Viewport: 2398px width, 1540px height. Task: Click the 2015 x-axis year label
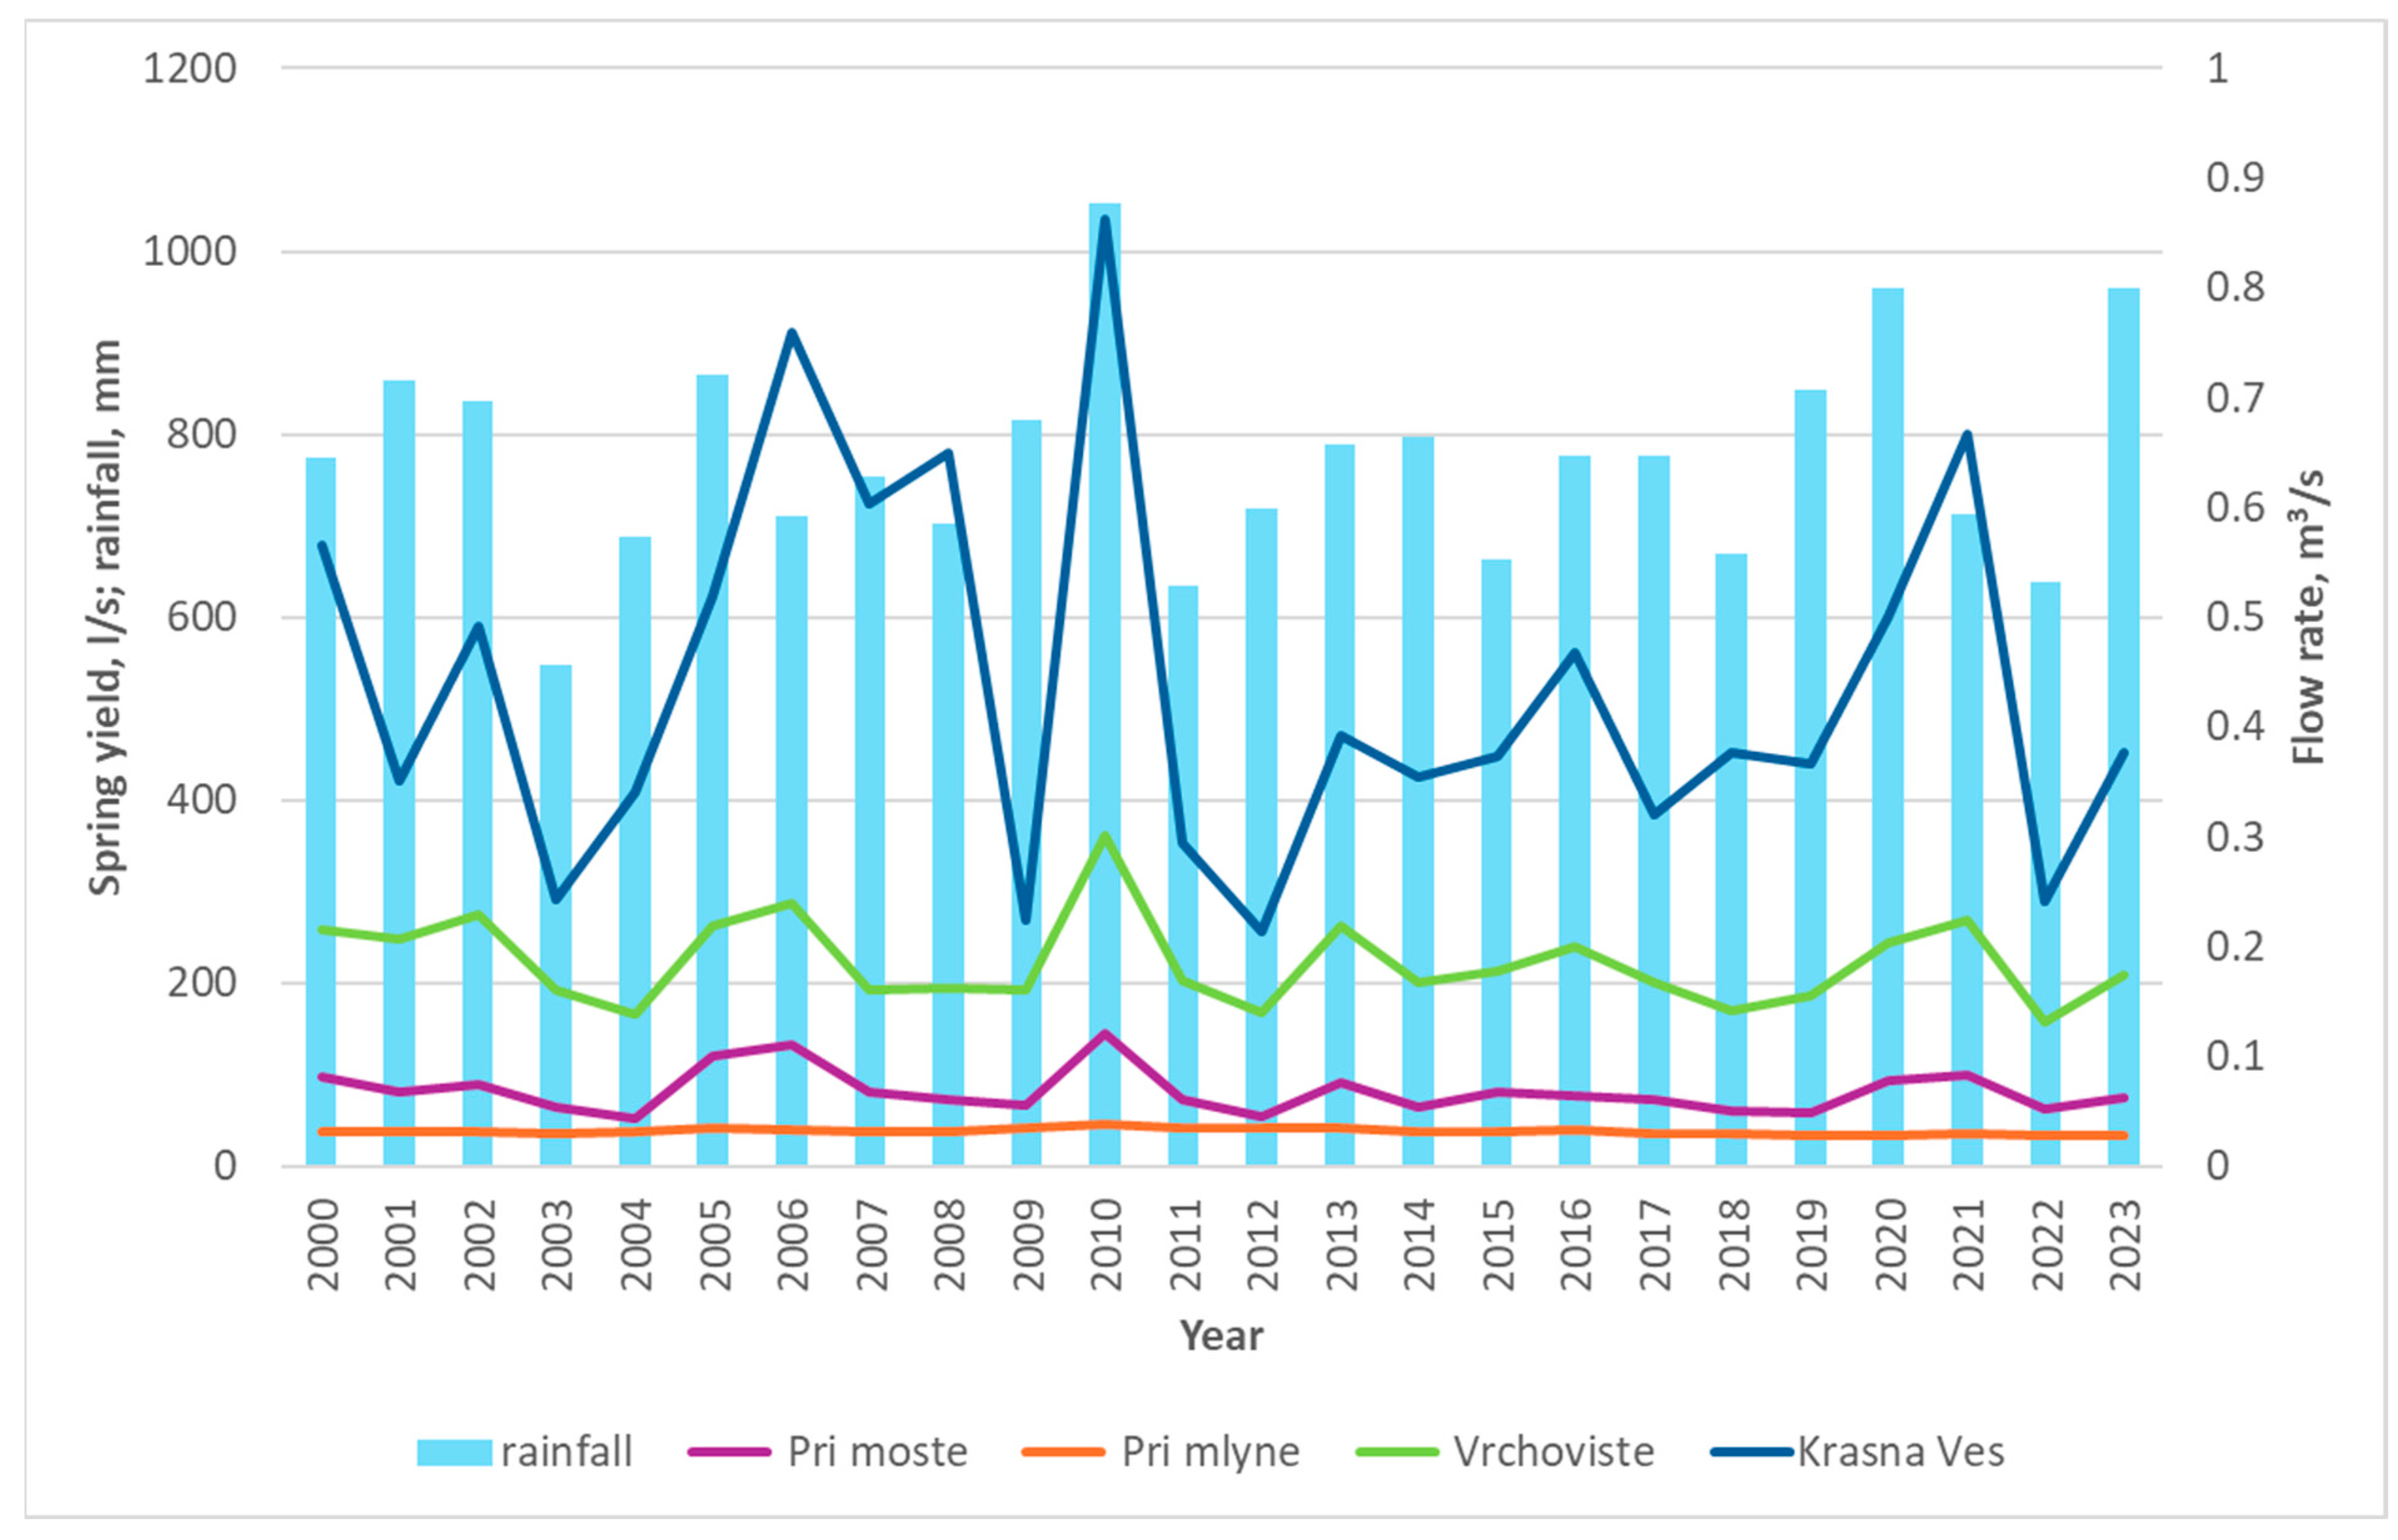(1498, 1246)
